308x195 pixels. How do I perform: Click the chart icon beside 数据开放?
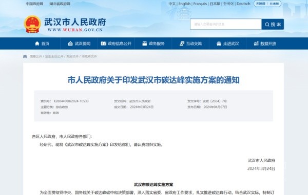(256, 44)
